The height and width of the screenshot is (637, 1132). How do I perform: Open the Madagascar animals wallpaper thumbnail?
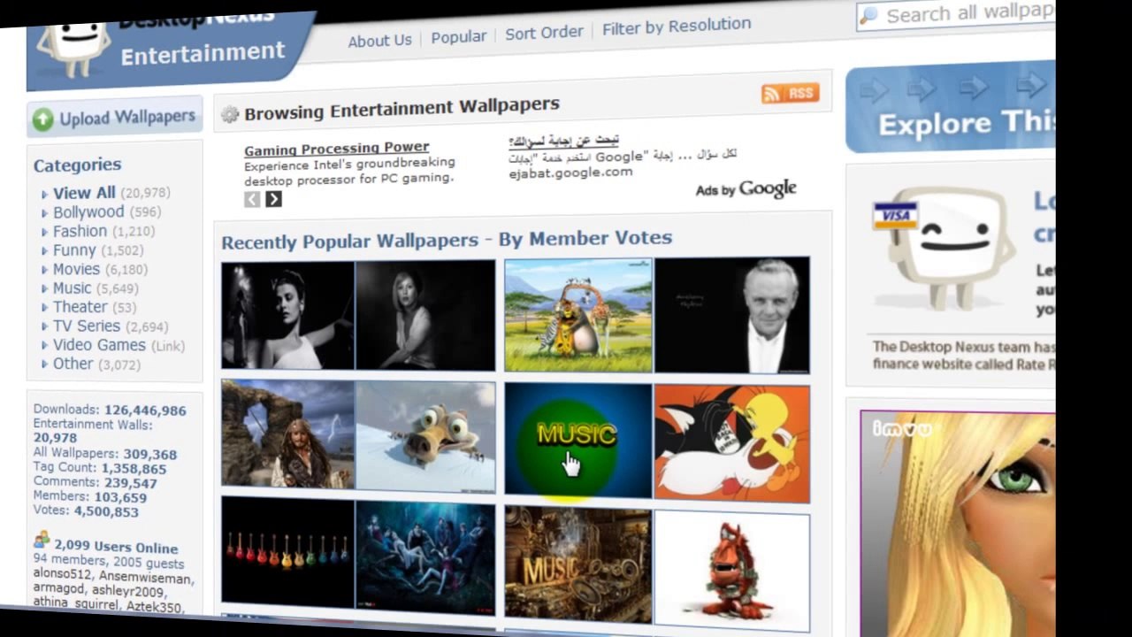[x=577, y=315]
